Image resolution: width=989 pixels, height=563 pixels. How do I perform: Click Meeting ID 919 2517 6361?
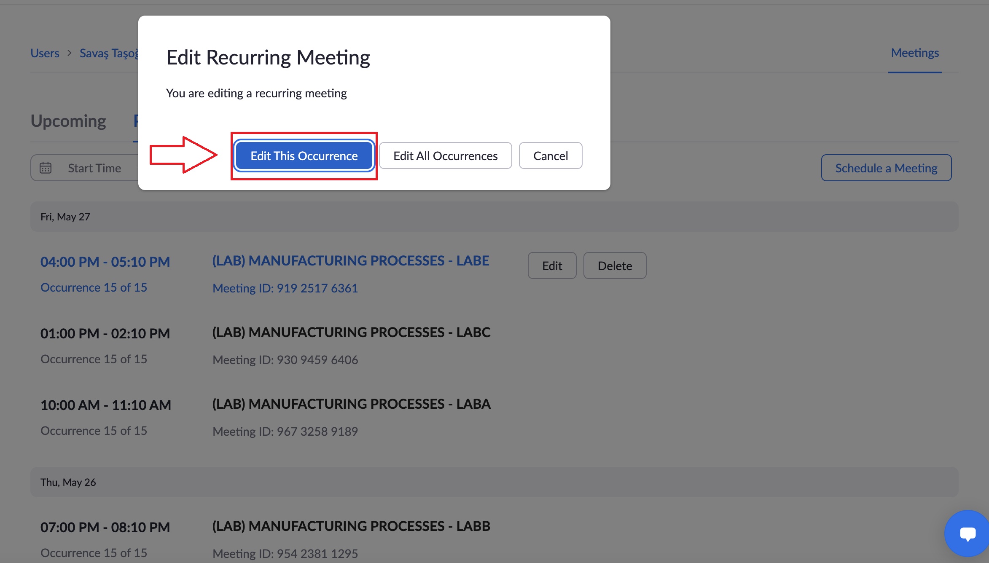[x=285, y=288]
